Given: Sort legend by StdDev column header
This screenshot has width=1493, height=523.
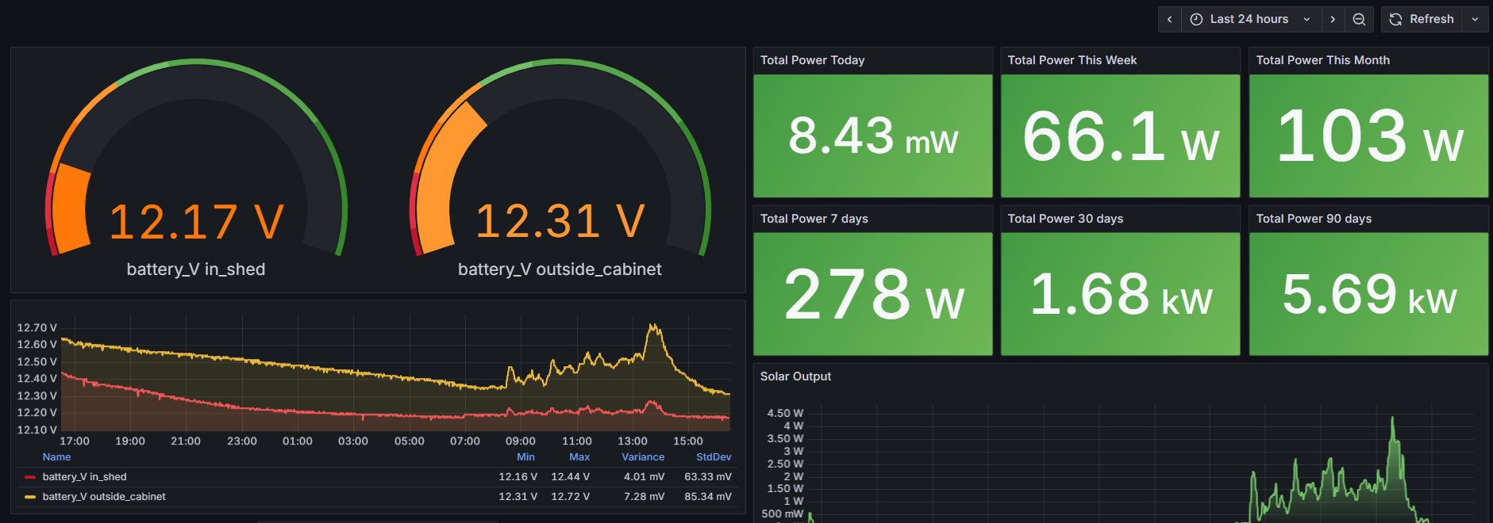Looking at the screenshot, I should click(x=714, y=457).
